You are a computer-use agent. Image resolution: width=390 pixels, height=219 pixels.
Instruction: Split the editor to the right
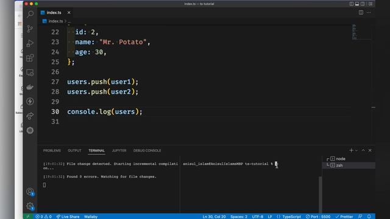(361, 12)
